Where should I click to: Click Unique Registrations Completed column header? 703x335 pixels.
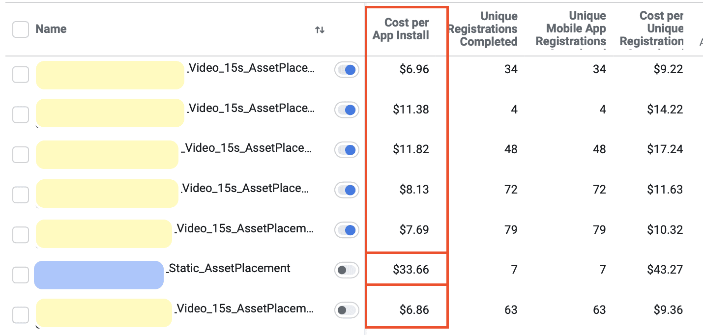(x=483, y=29)
